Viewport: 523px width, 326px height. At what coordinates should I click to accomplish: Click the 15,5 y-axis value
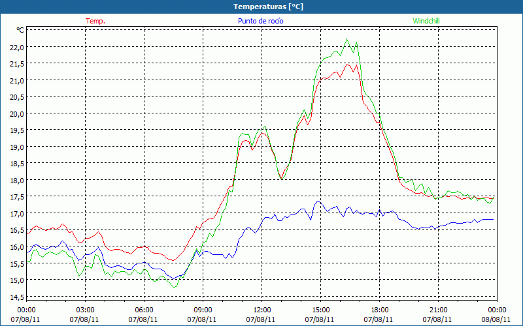pyautogui.click(x=18, y=263)
